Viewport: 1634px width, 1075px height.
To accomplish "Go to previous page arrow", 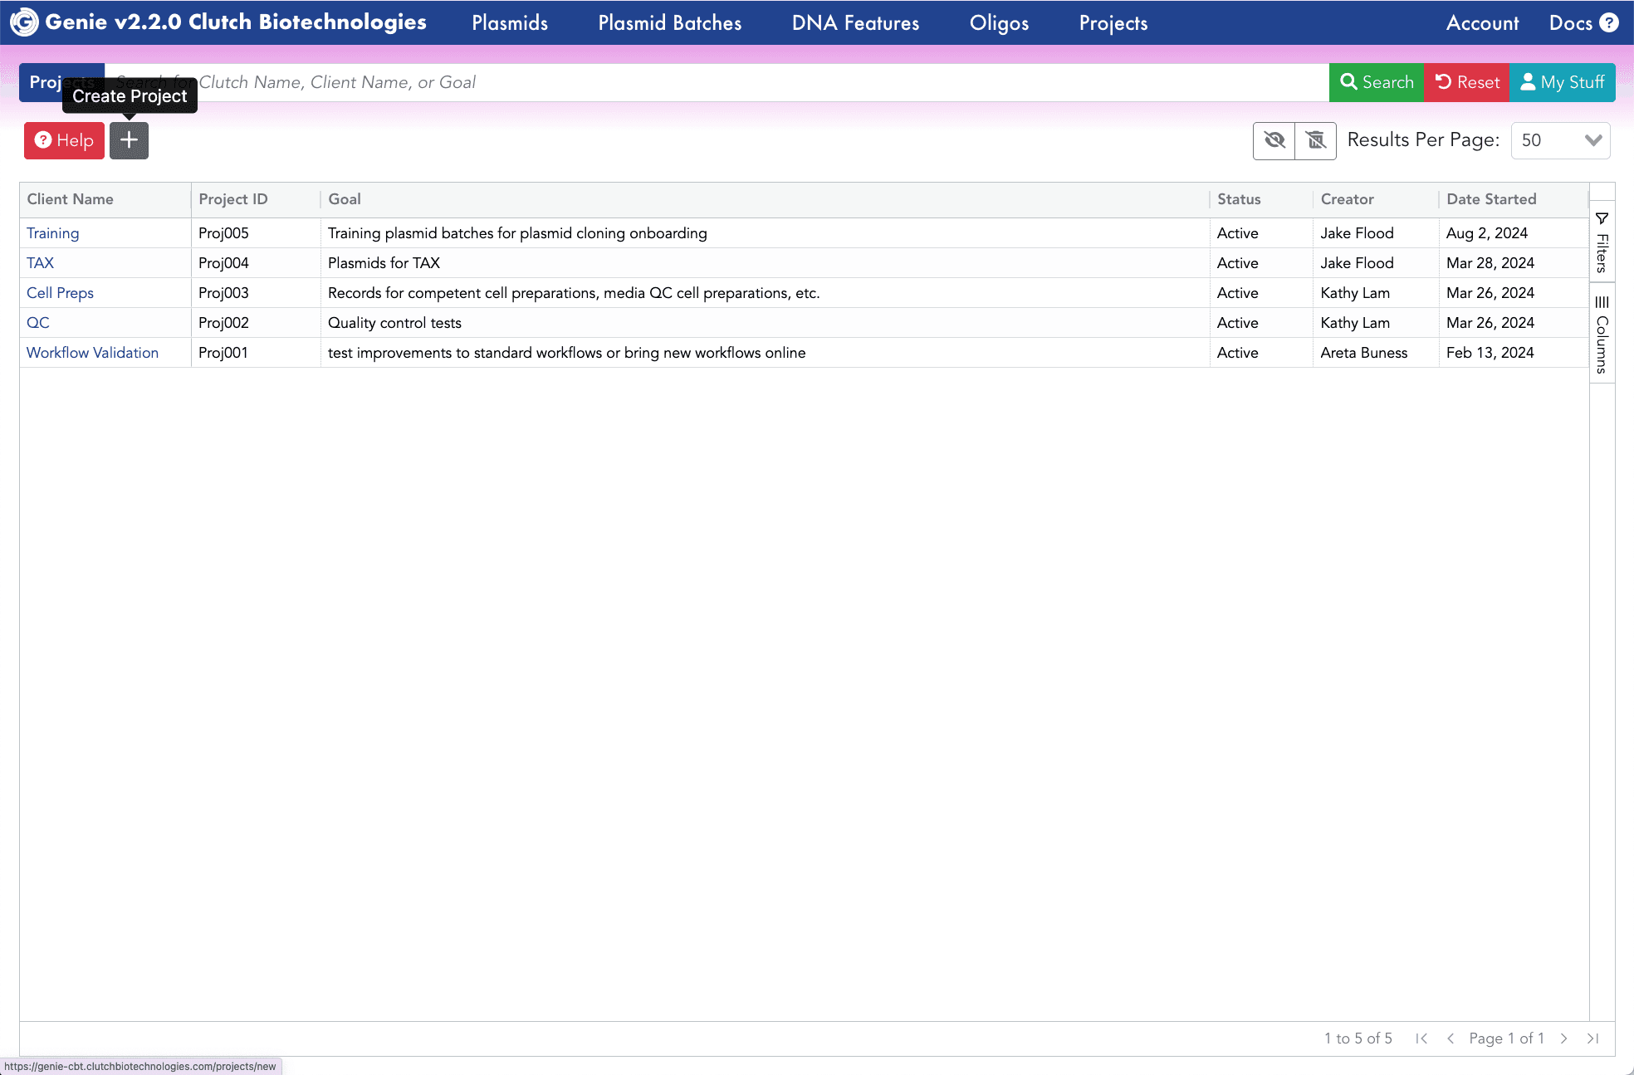I will pyautogui.click(x=1451, y=1038).
